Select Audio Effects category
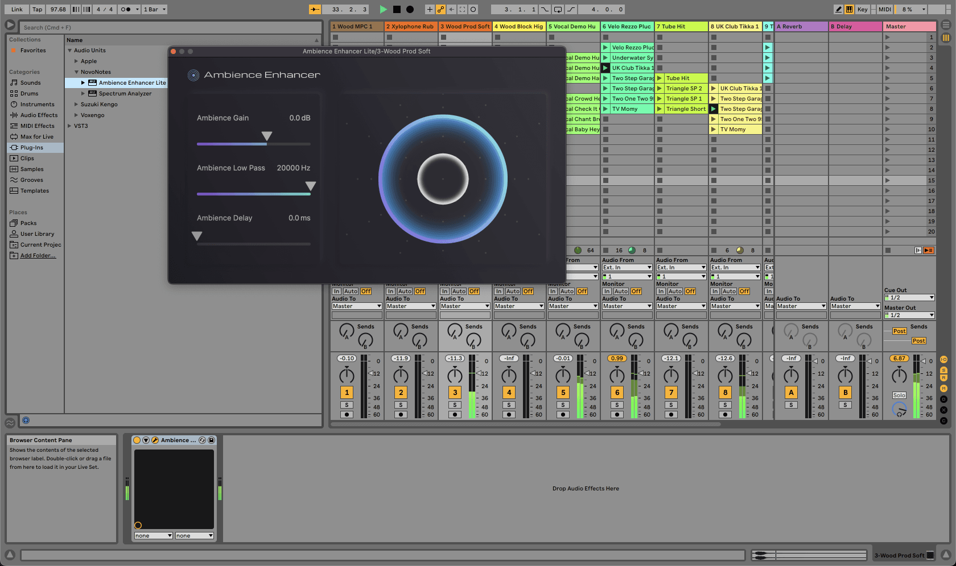This screenshot has width=956, height=566. 39,115
